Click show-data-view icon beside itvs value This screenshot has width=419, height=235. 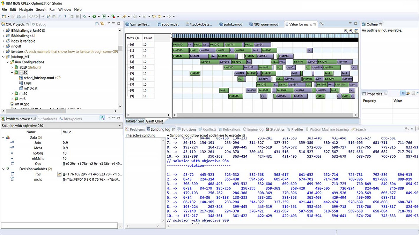(x=59, y=174)
